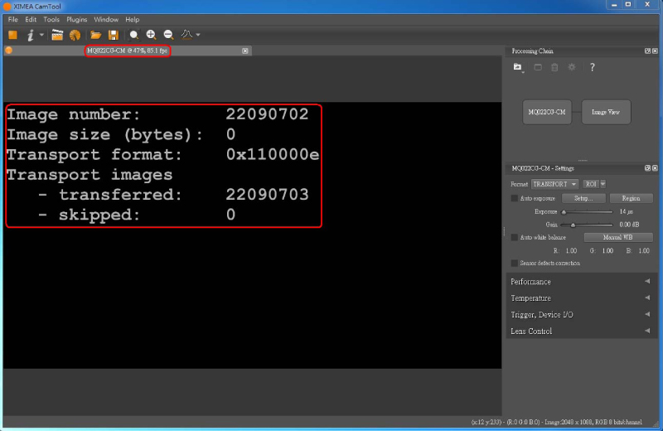
Task: Open the Tools menu
Action: click(x=51, y=19)
